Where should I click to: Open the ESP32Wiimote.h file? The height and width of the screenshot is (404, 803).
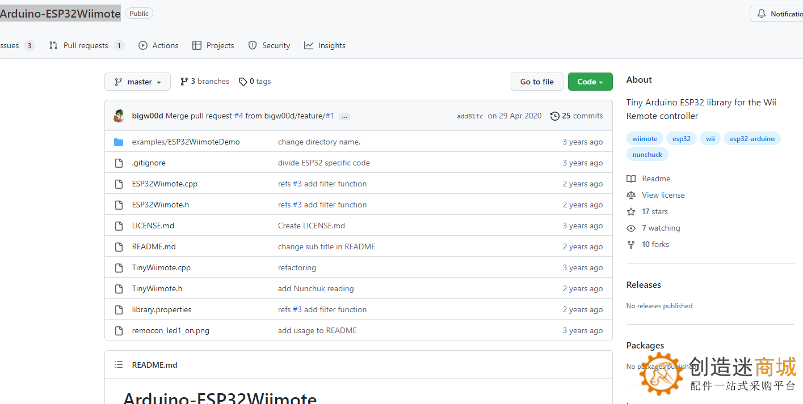point(161,205)
